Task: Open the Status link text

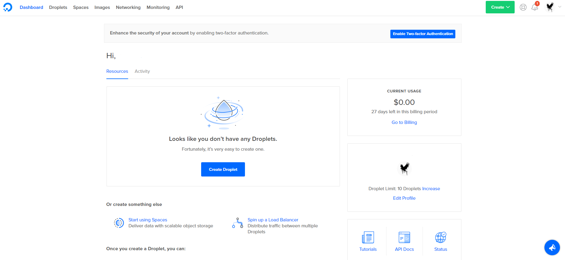Action: [x=441, y=249]
